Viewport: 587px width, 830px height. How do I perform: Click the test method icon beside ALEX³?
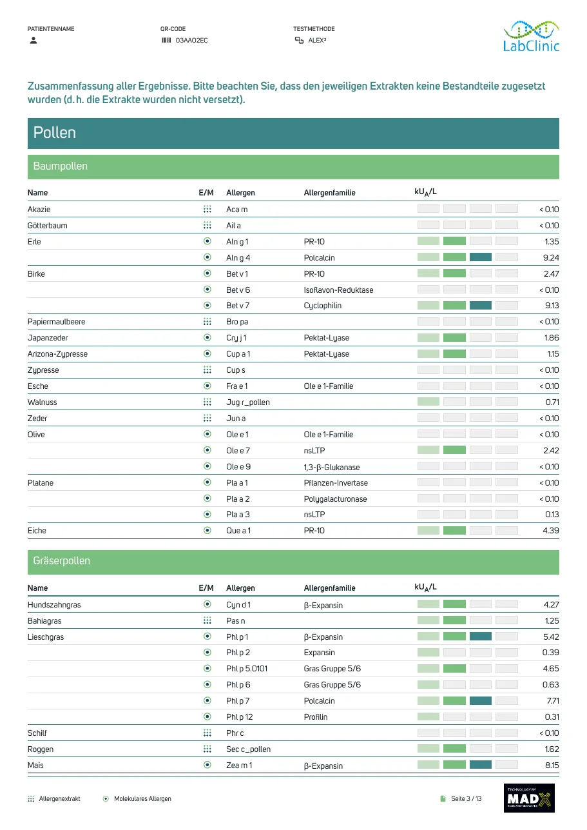click(299, 40)
